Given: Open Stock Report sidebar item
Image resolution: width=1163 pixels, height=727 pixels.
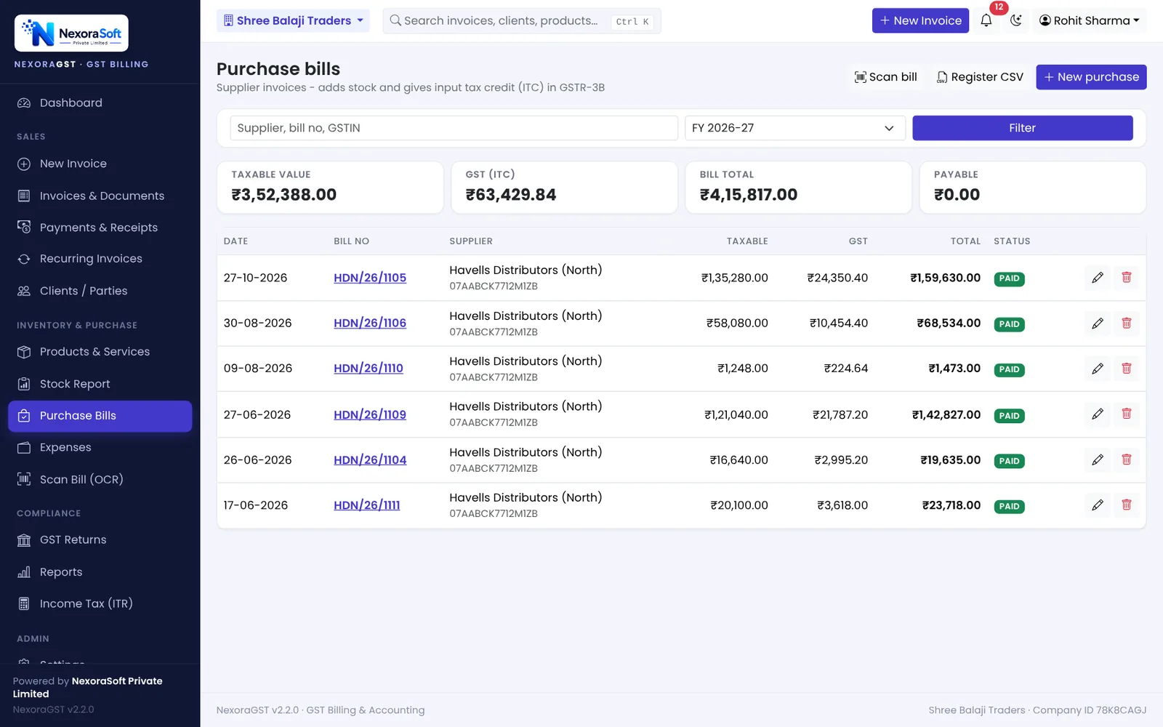Looking at the screenshot, I should (x=100, y=384).
